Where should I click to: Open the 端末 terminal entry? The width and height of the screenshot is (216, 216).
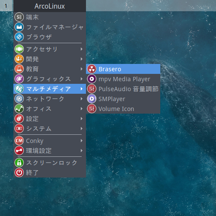[x=50, y=17]
